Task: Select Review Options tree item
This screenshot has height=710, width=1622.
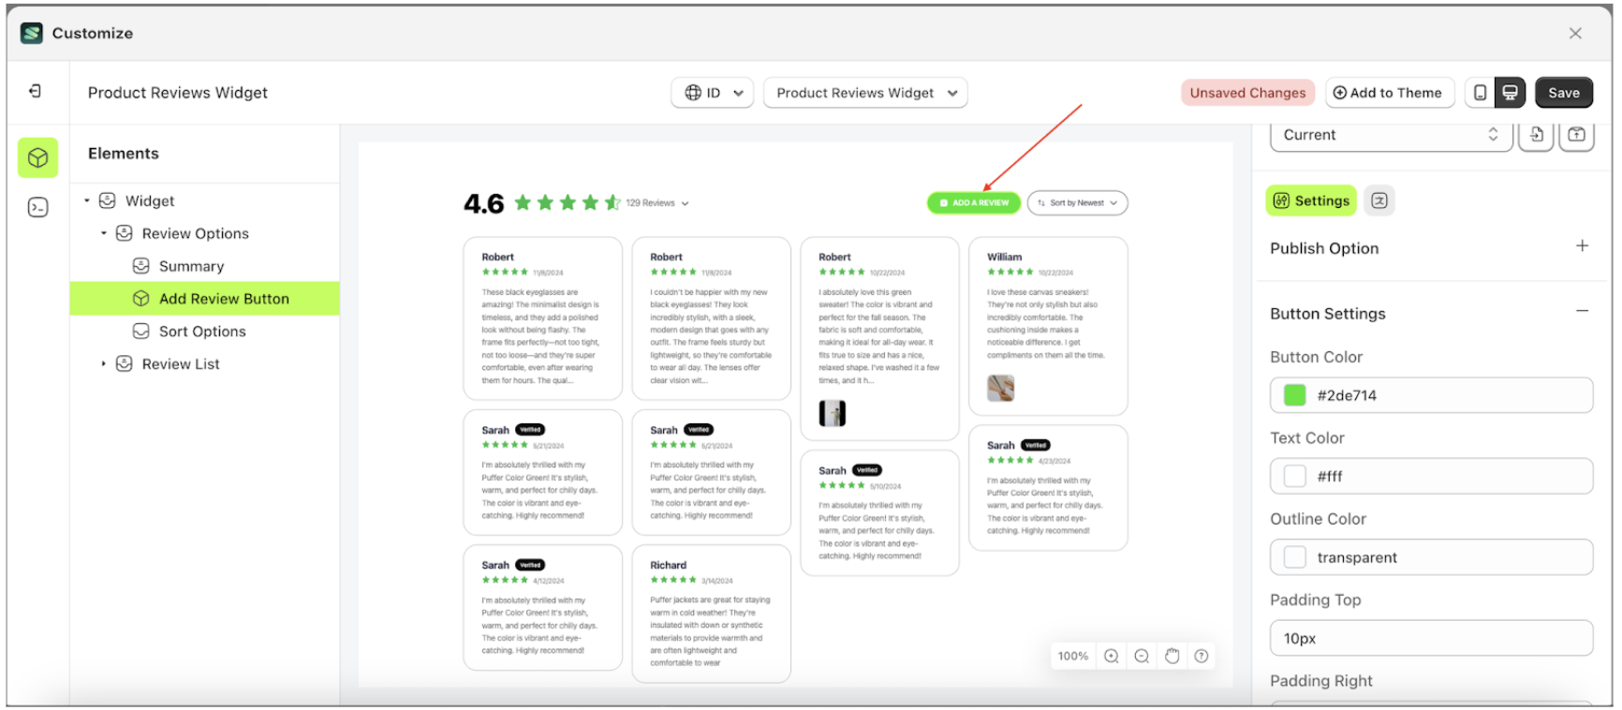Action: [x=195, y=233]
